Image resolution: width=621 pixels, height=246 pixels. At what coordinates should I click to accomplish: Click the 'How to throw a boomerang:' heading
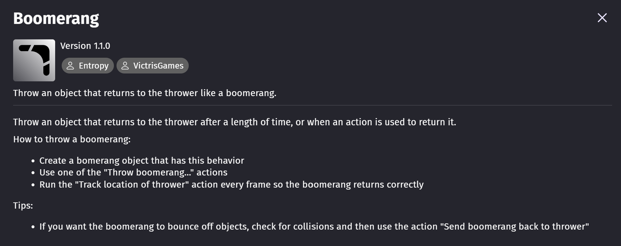coord(72,139)
